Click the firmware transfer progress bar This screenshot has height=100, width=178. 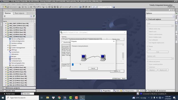point(93,64)
